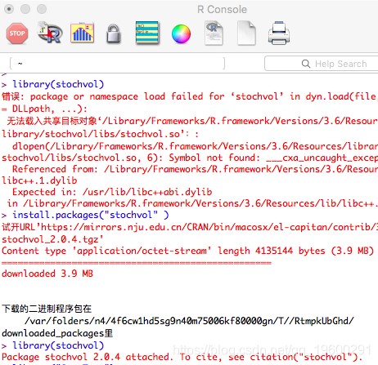This screenshot has height=365, width=378.
Task: Open the color wheel preferences
Action: pyautogui.click(x=181, y=33)
